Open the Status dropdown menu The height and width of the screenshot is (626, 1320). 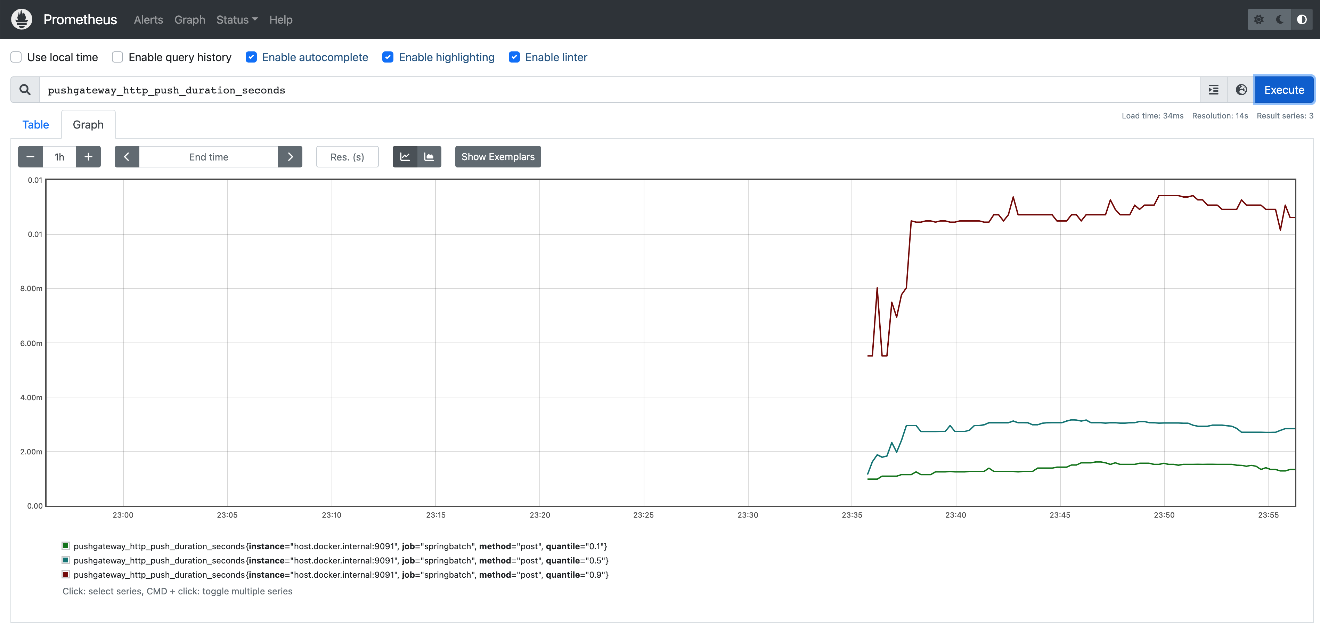tap(237, 19)
